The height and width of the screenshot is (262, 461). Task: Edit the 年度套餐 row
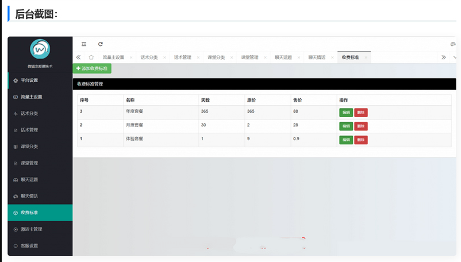[346, 113]
